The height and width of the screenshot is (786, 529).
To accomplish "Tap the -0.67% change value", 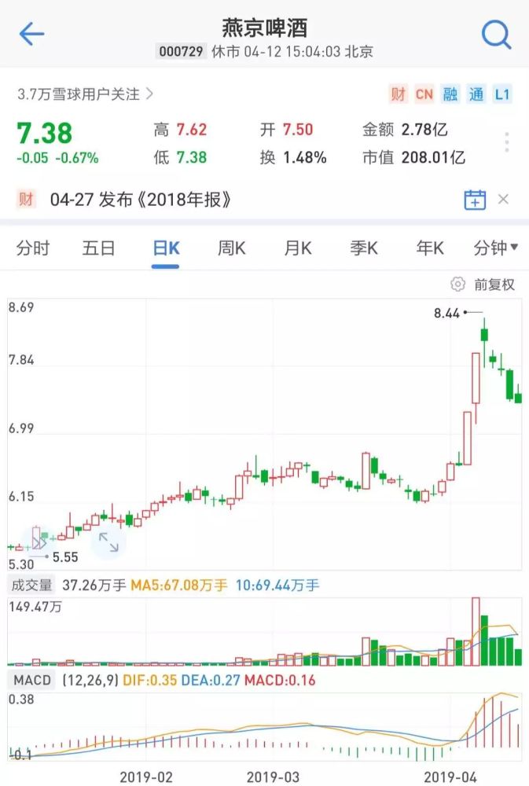I will coord(77,158).
